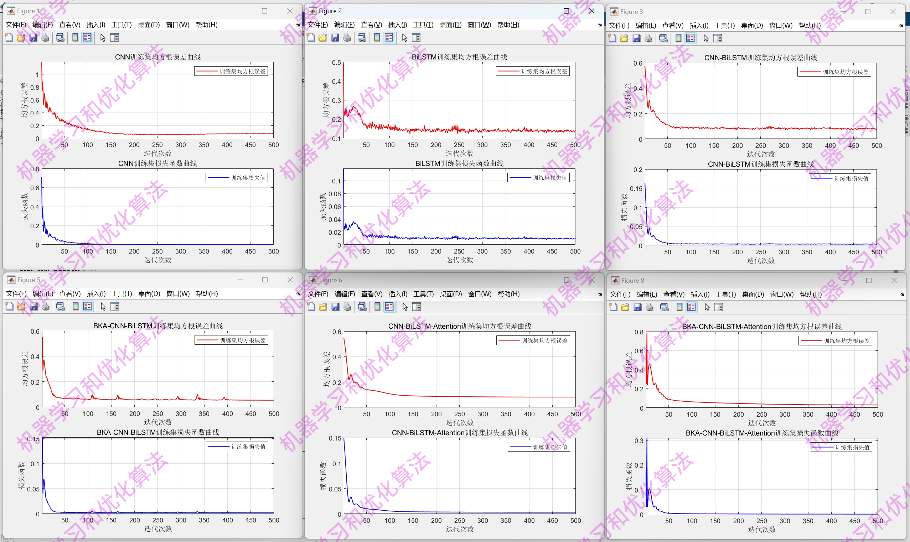
Task: Open Property Inspector icon in Figure 2
Action: (416, 38)
